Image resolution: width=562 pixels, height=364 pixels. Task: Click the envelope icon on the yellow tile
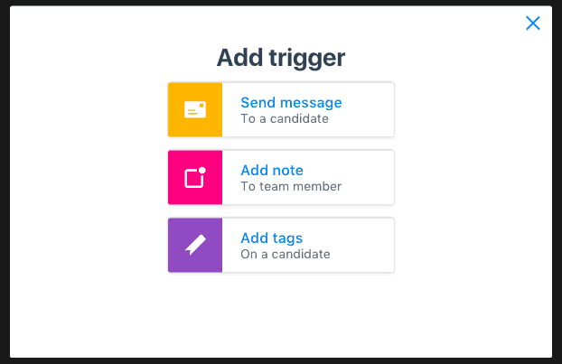tap(195, 109)
